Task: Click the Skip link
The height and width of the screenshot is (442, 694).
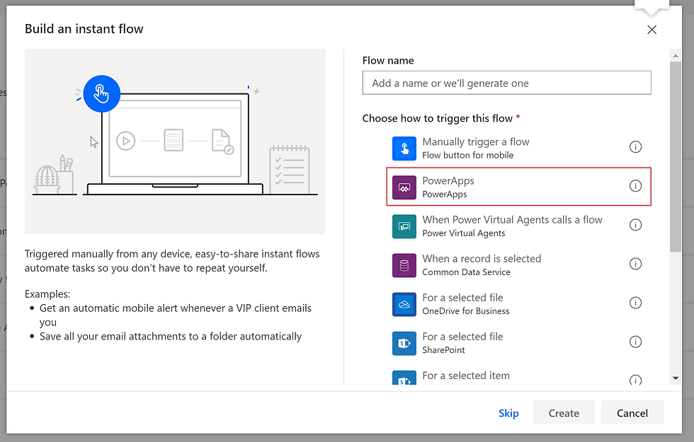Action: coord(508,413)
